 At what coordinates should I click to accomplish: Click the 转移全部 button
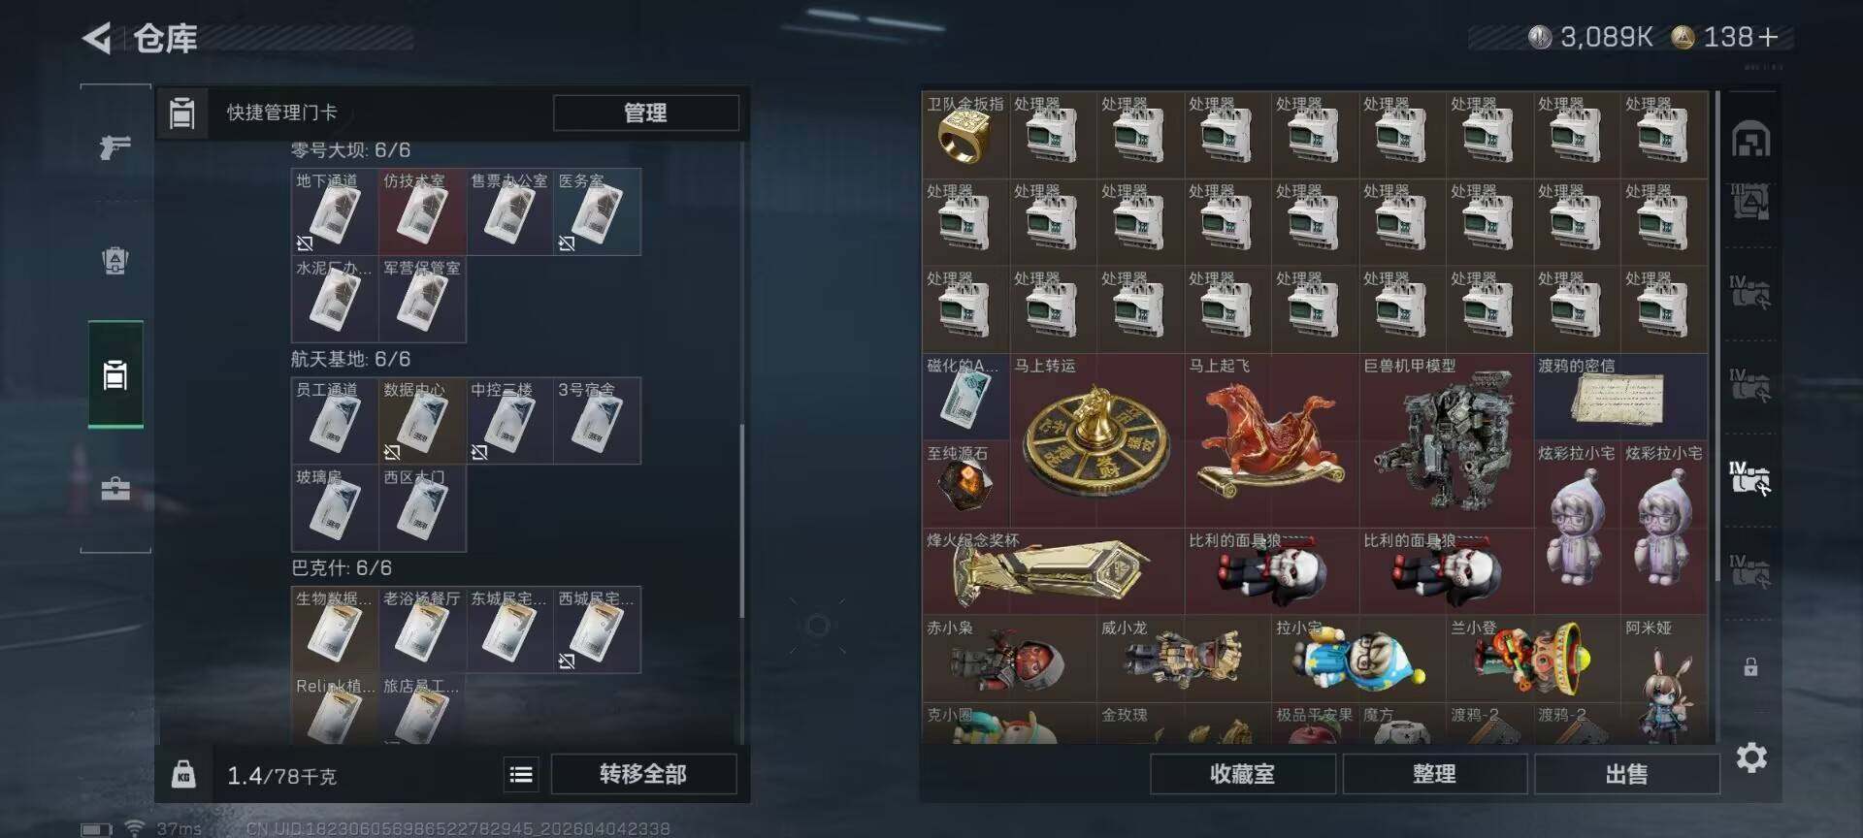(643, 774)
